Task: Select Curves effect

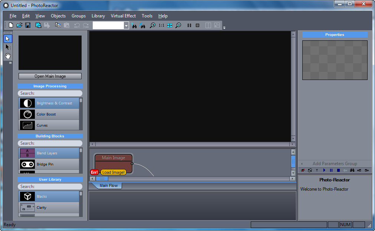Action: [x=49, y=125]
